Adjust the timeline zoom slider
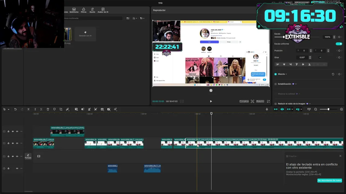346x194 pixels. (x=328, y=109)
